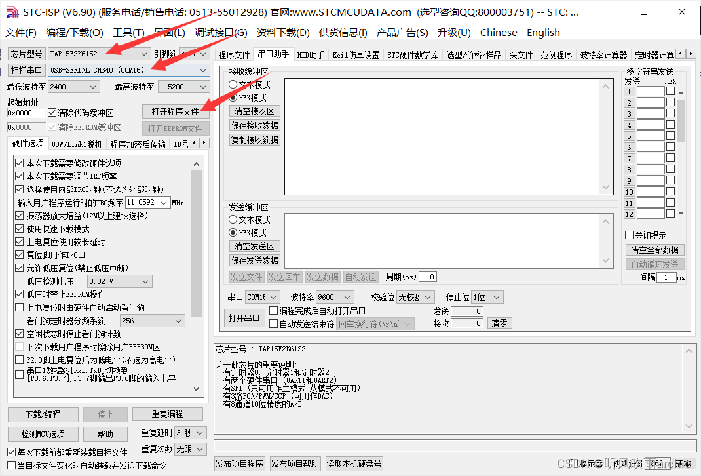701x476 pixels.
Task: Click up arrow of multi-string send list scrollbar
Action: (x=681, y=93)
